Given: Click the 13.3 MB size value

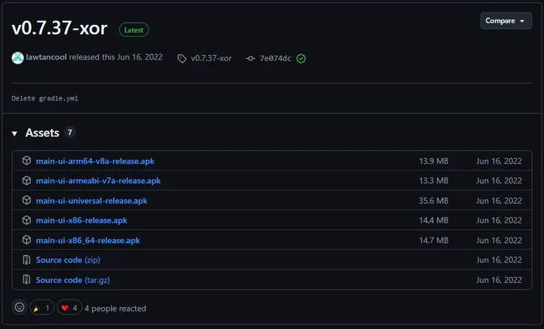Looking at the screenshot, I should click(x=434, y=181).
